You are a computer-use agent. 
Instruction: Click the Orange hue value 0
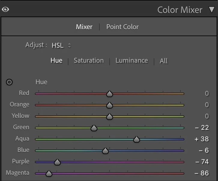(x=207, y=105)
